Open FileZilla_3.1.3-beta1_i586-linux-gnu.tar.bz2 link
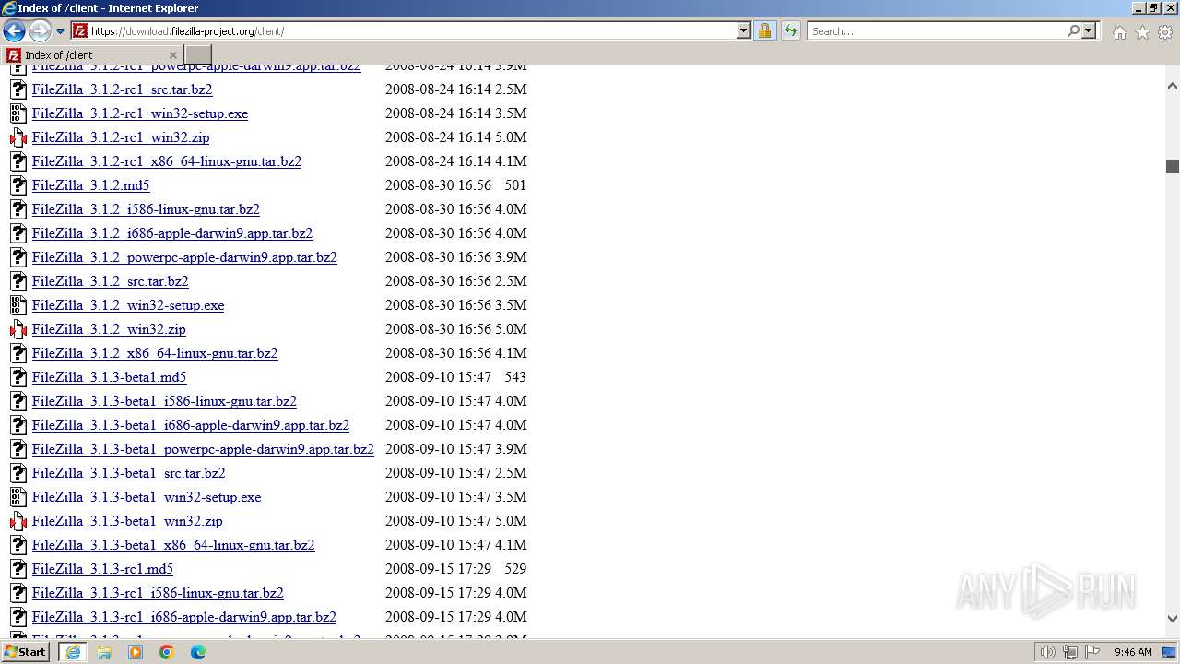This screenshot has width=1180, height=664. coord(164,401)
